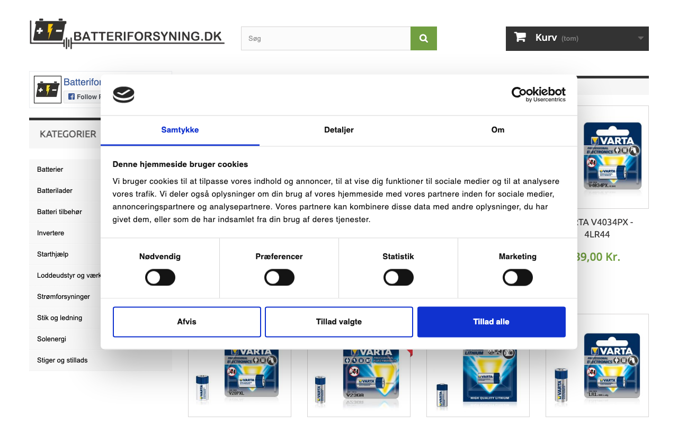Image resolution: width=678 pixels, height=424 pixels.
Task: Click the Cookiebot checkmark badge icon
Action: tap(123, 94)
